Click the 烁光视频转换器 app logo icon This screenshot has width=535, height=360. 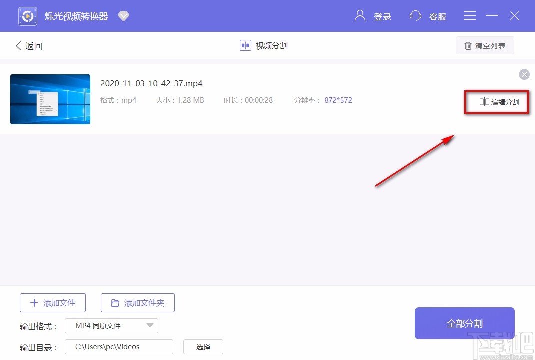point(27,15)
